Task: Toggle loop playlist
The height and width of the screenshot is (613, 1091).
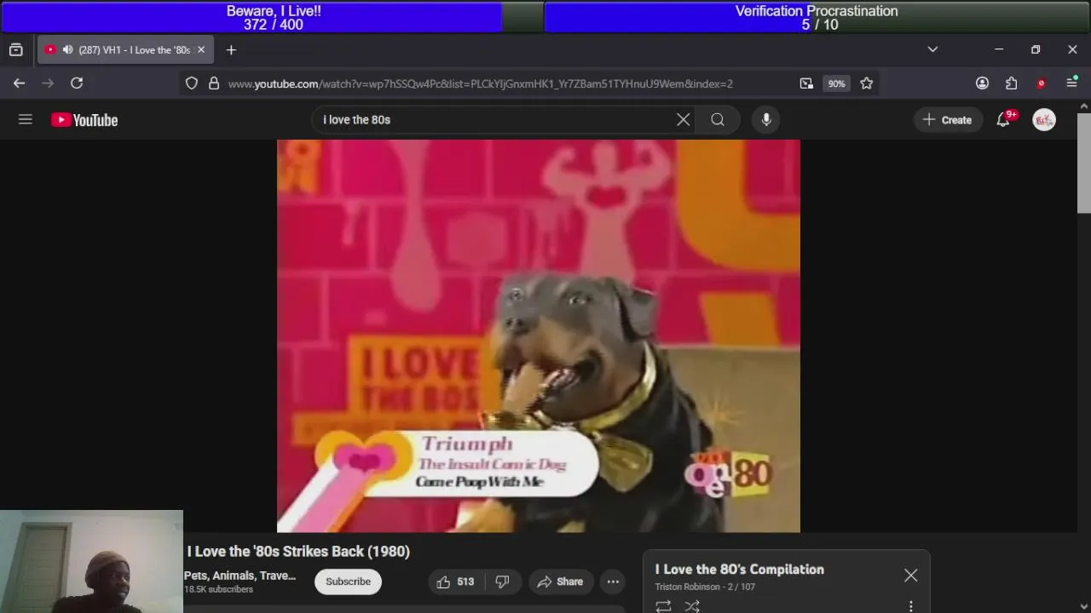Action: 663,606
